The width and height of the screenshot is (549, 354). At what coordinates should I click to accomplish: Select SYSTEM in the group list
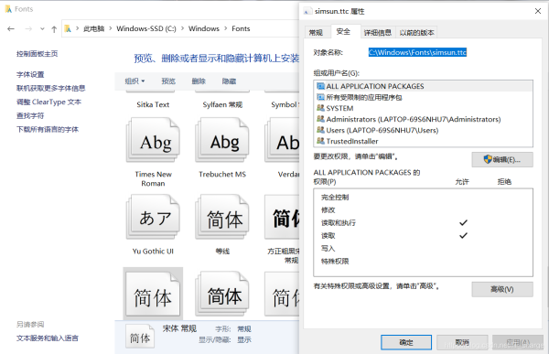423,108
